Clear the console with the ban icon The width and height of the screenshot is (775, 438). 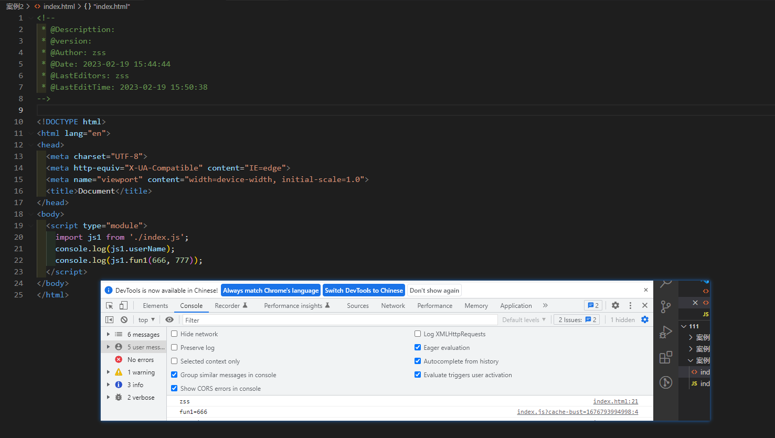point(124,319)
